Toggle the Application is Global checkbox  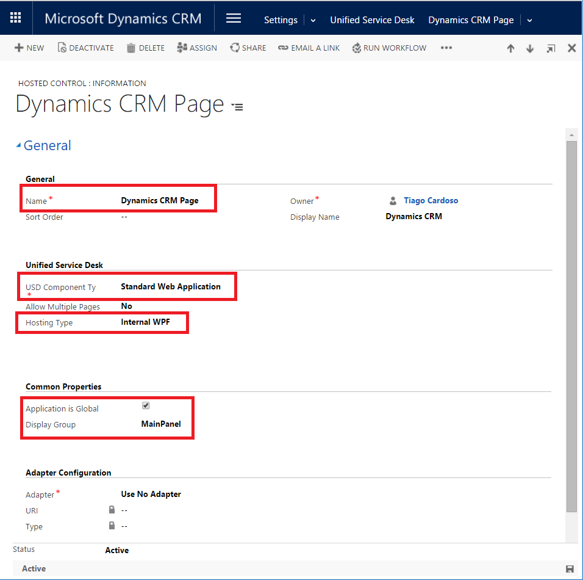pos(146,406)
